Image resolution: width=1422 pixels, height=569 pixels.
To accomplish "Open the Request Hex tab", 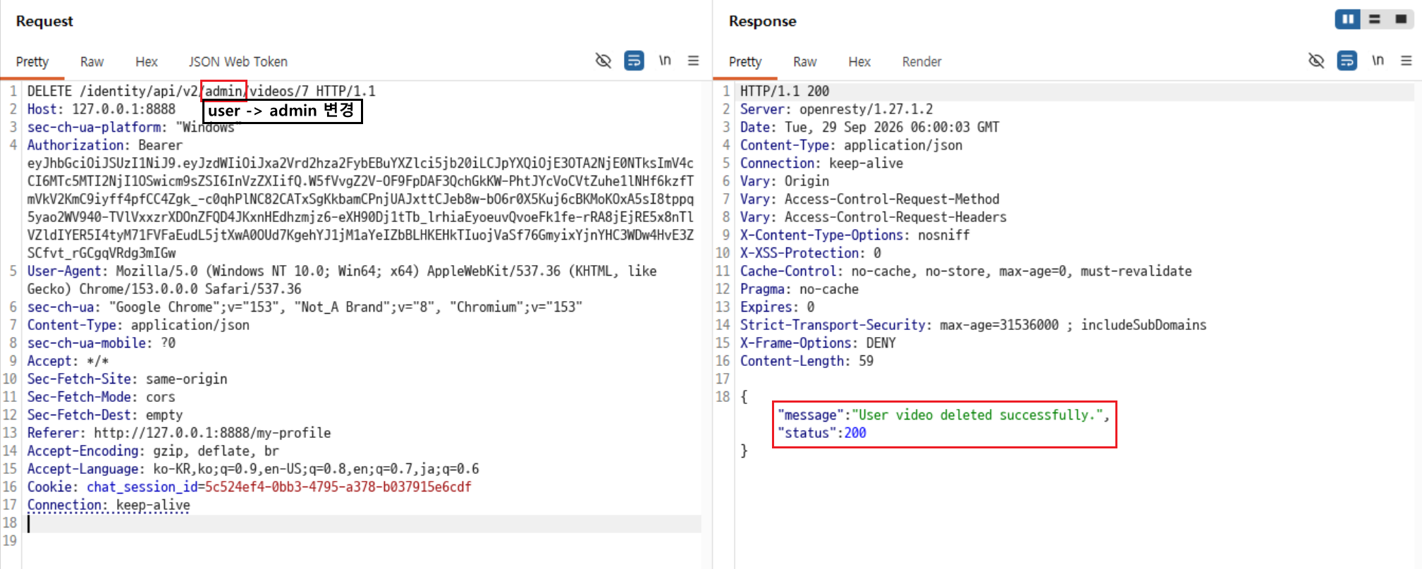I will pos(147,62).
